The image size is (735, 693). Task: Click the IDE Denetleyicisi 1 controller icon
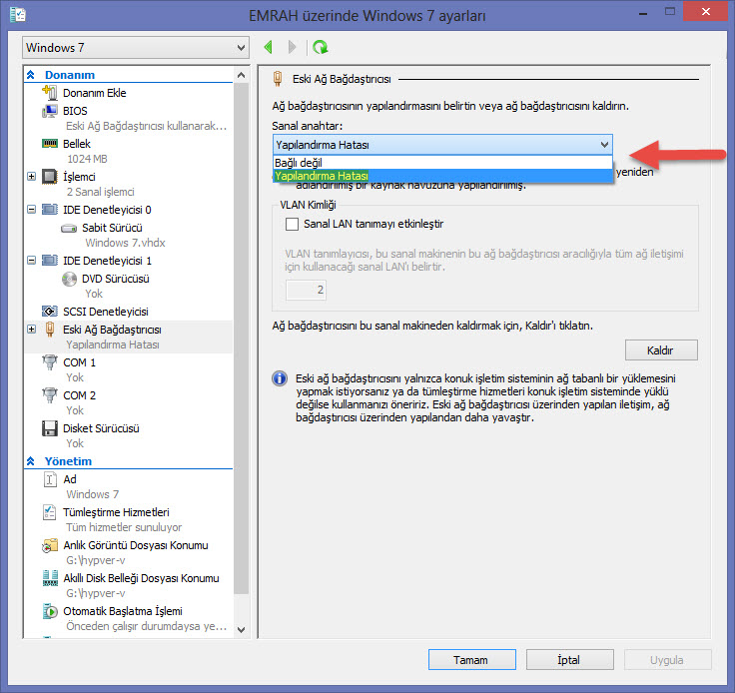[x=50, y=260]
